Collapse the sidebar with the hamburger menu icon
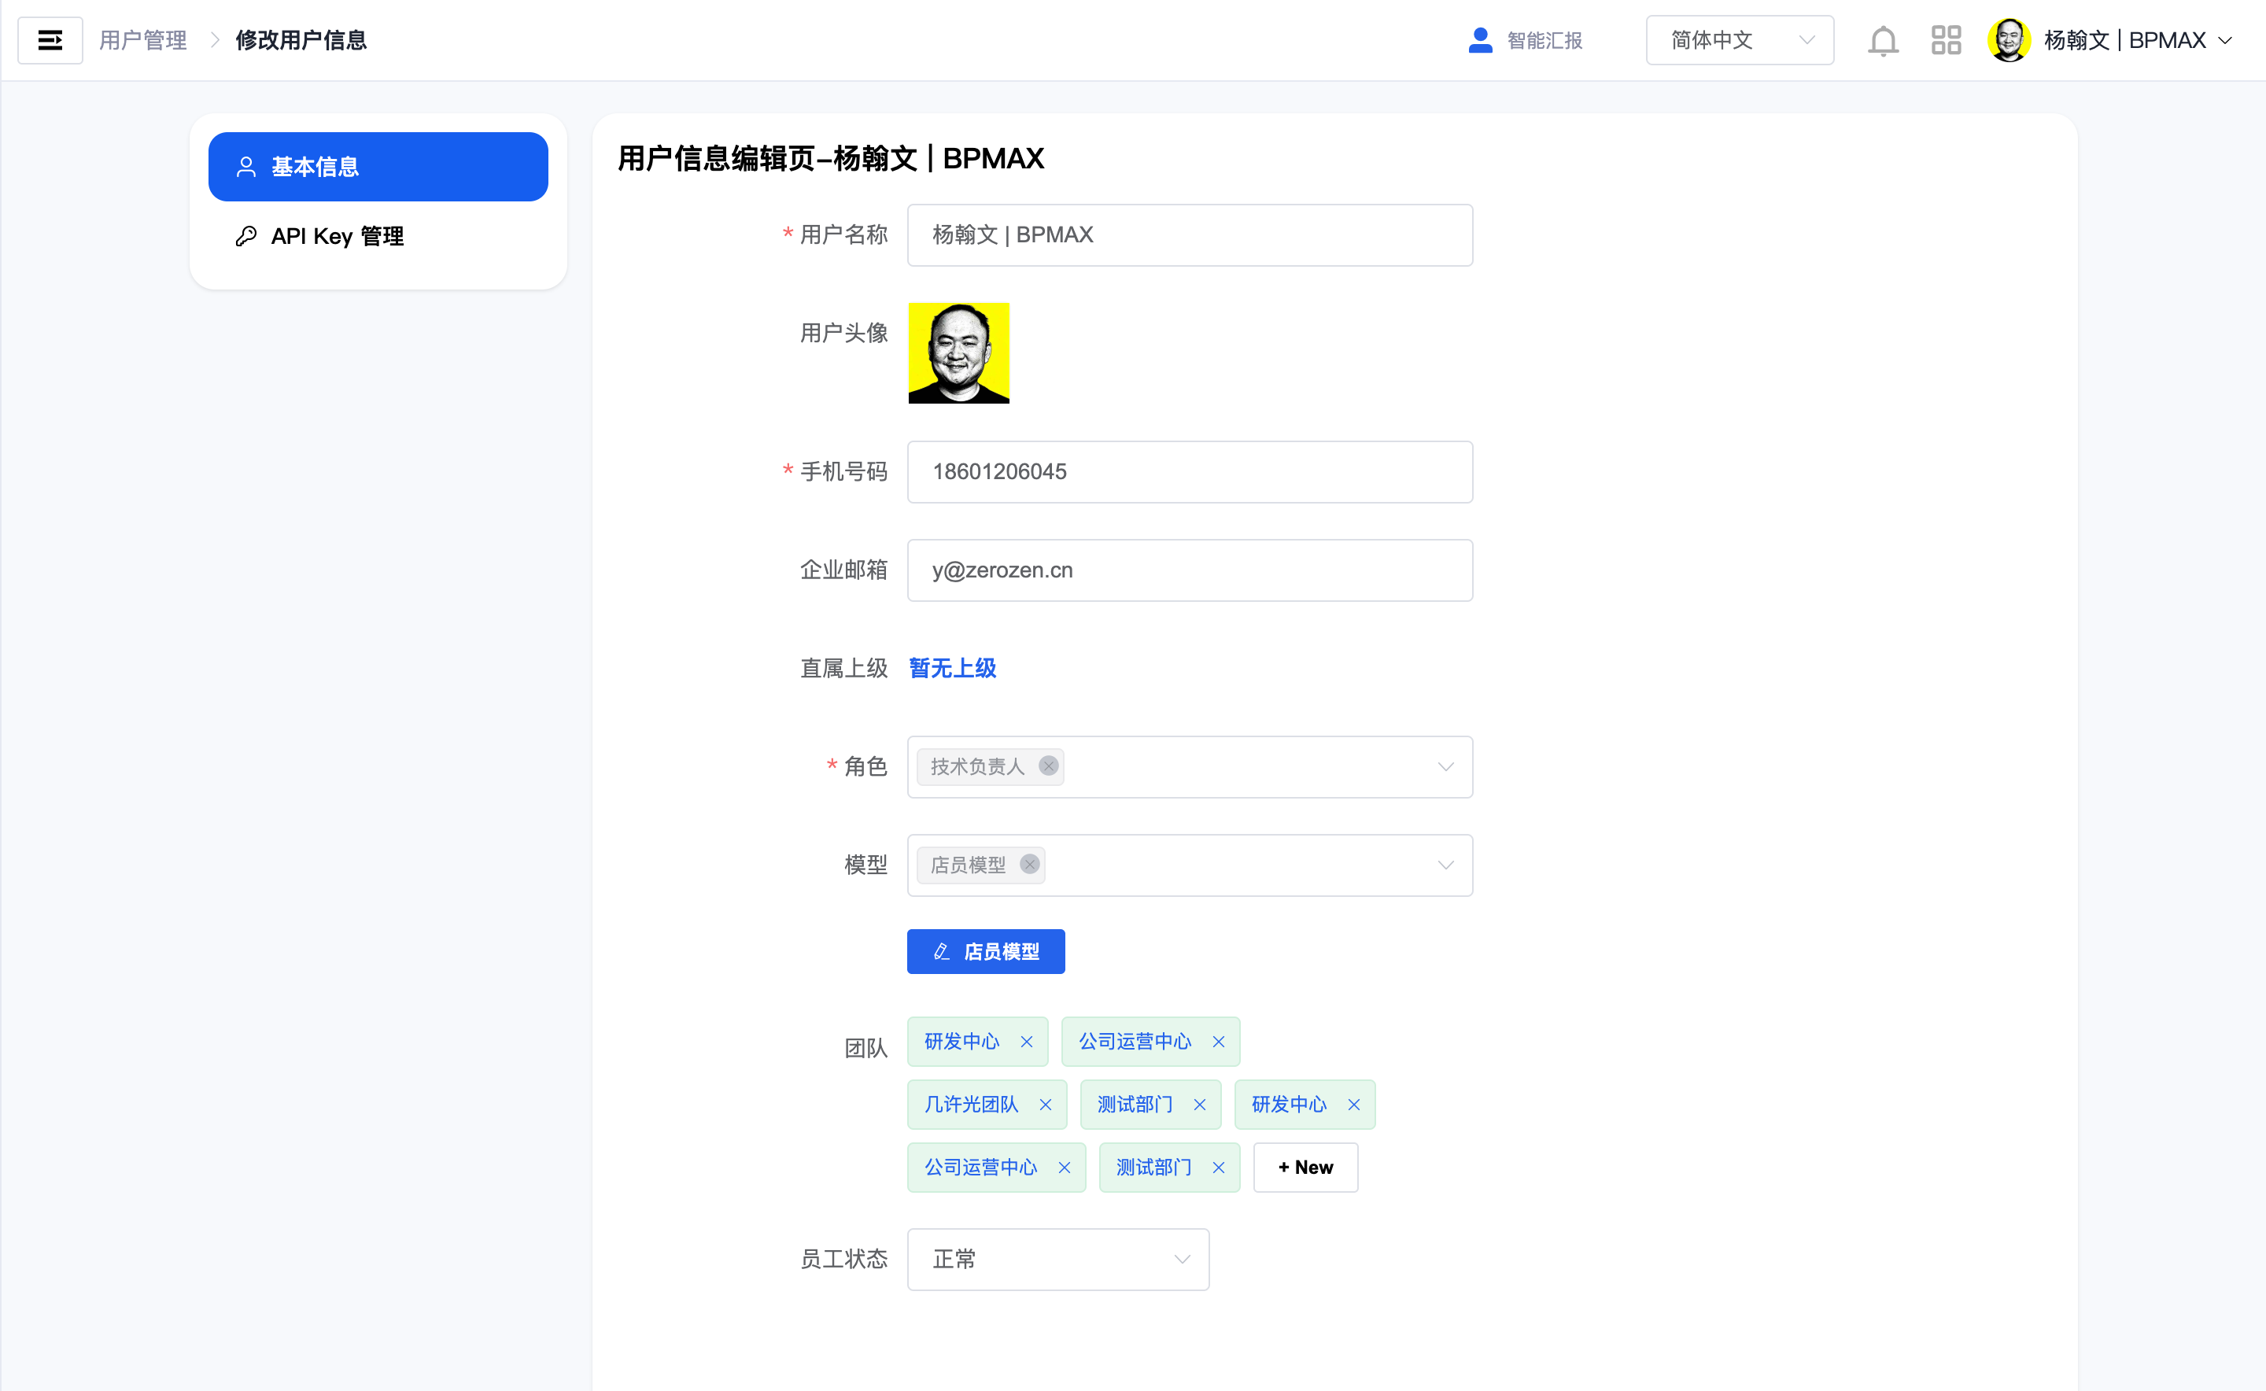The height and width of the screenshot is (1391, 2266). point(50,40)
